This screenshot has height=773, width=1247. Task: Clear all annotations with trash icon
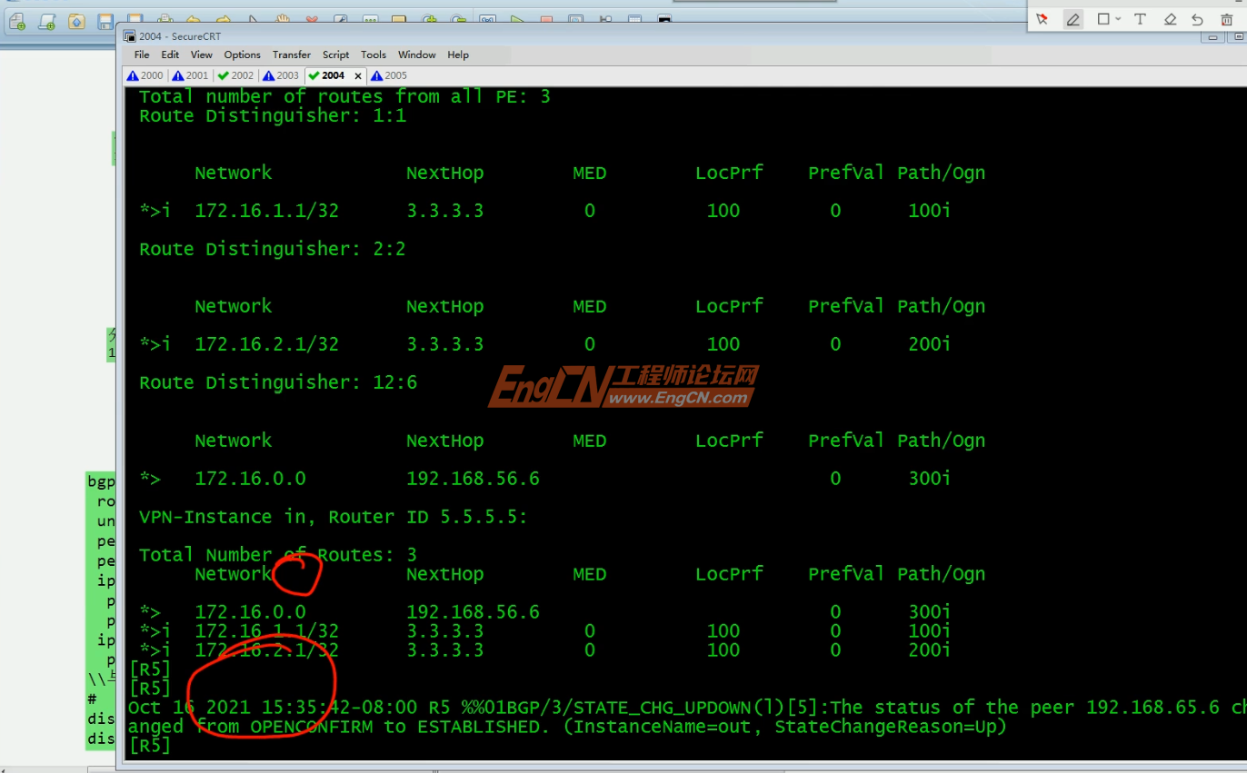[1226, 19]
